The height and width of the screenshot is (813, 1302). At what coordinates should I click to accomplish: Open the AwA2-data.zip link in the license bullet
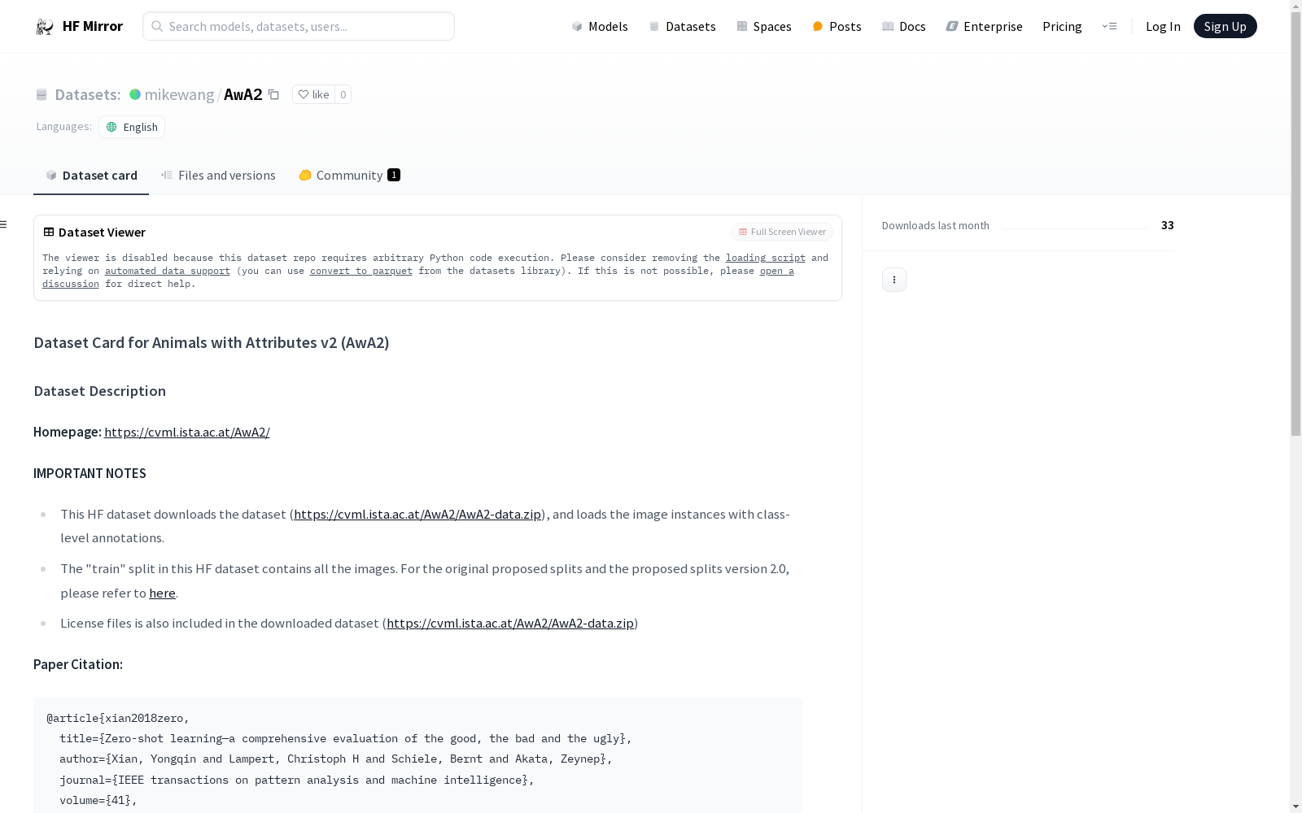510,623
